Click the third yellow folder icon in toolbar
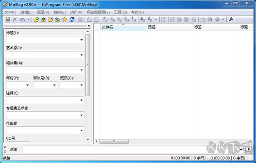This screenshot has width=256, height=163. [x=50, y=20]
